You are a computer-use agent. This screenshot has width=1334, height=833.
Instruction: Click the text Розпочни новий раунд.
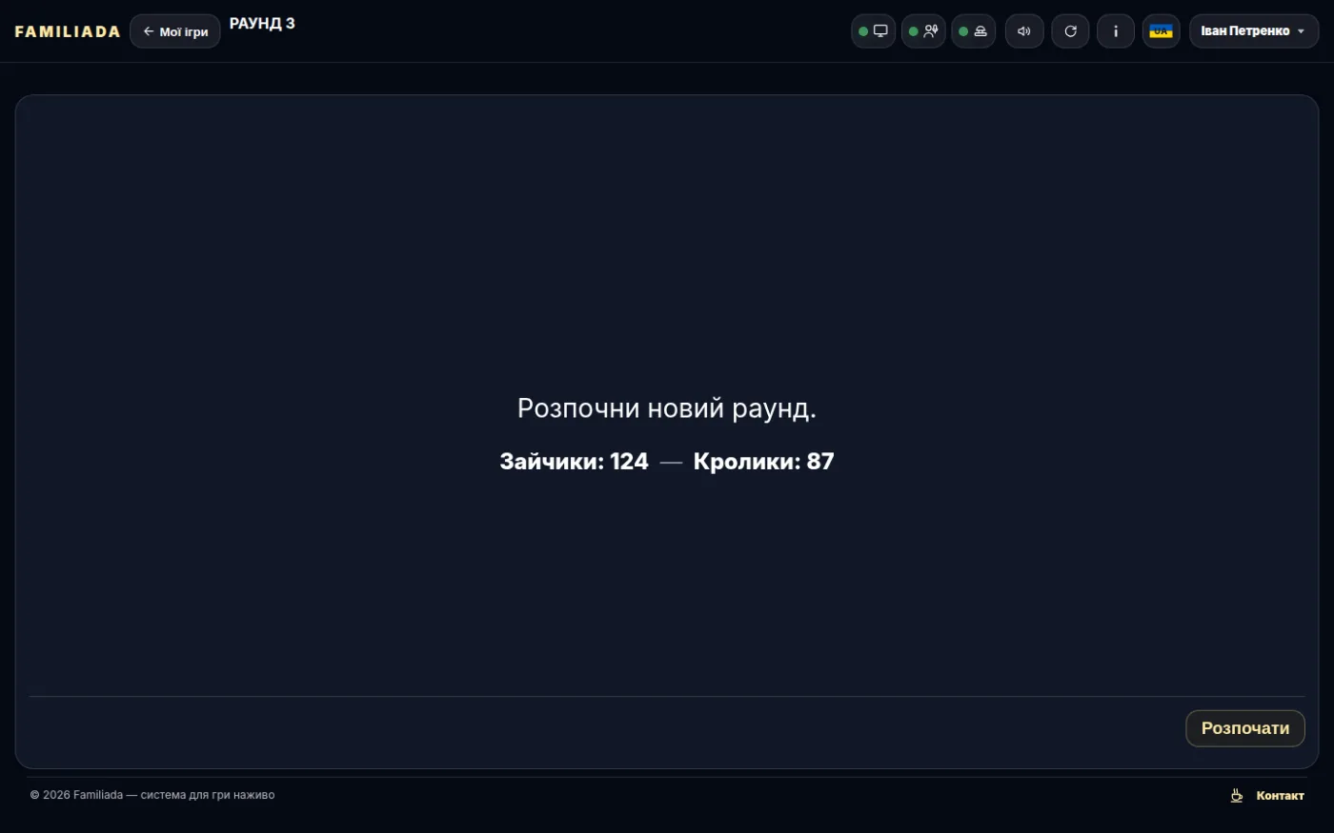click(x=667, y=408)
